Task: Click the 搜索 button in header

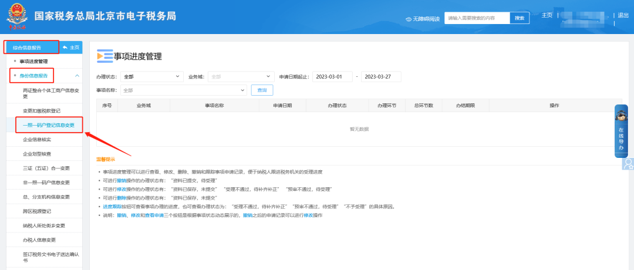Action: tap(520, 18)
